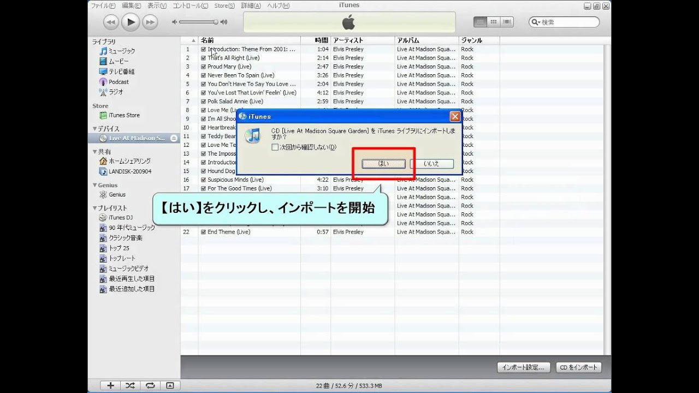This screenshot has width=699, height=393.
Task: Open LANDISK-200904 shared library
Action: tap(126, 171)
